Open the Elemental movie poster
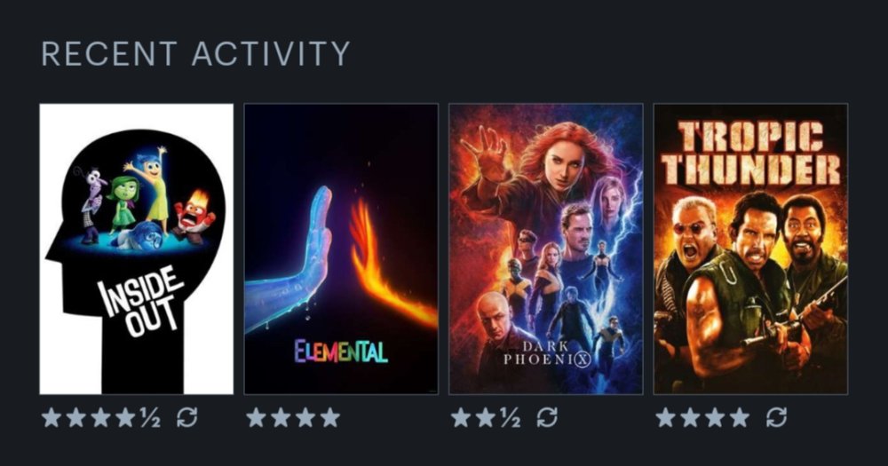The height and width of the screenshot is (466, 888). point(341,249)
